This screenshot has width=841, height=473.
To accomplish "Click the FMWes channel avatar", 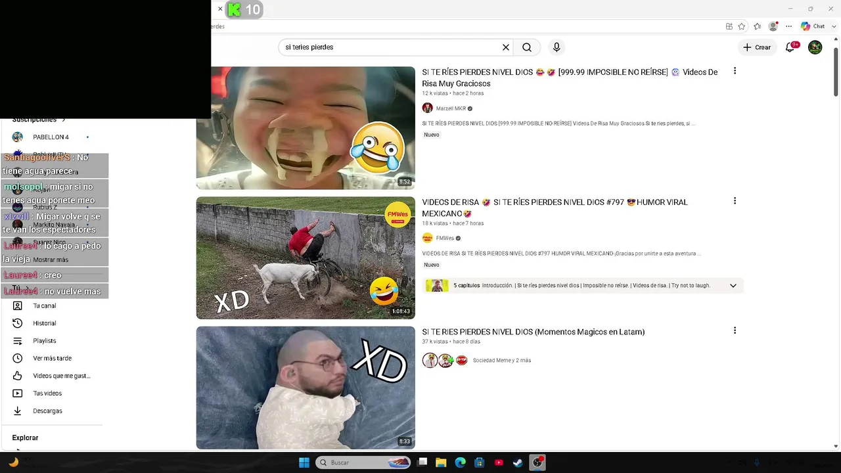I will [428, 238].
